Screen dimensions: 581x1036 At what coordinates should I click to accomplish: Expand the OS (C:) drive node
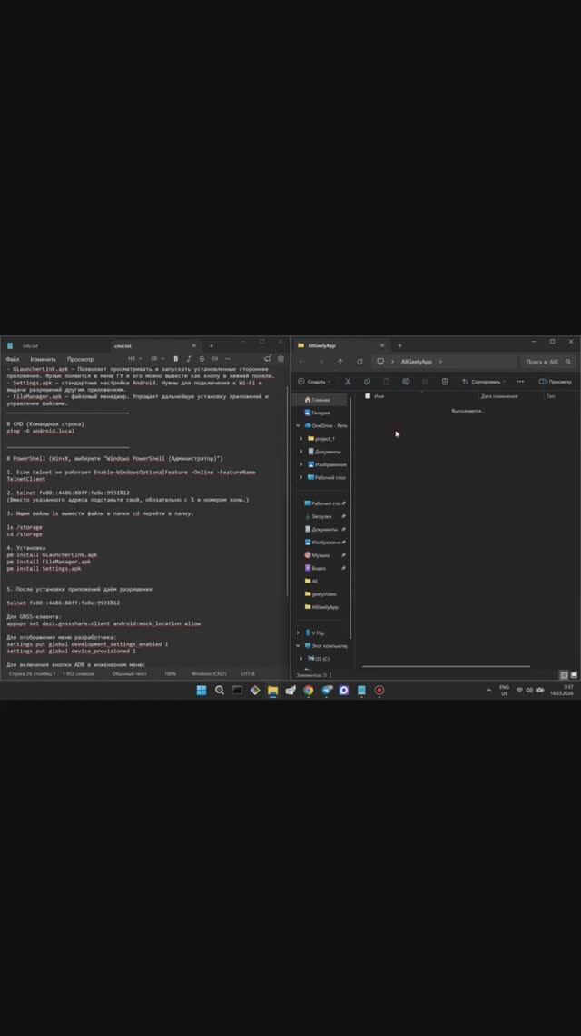tap(301, 659)
